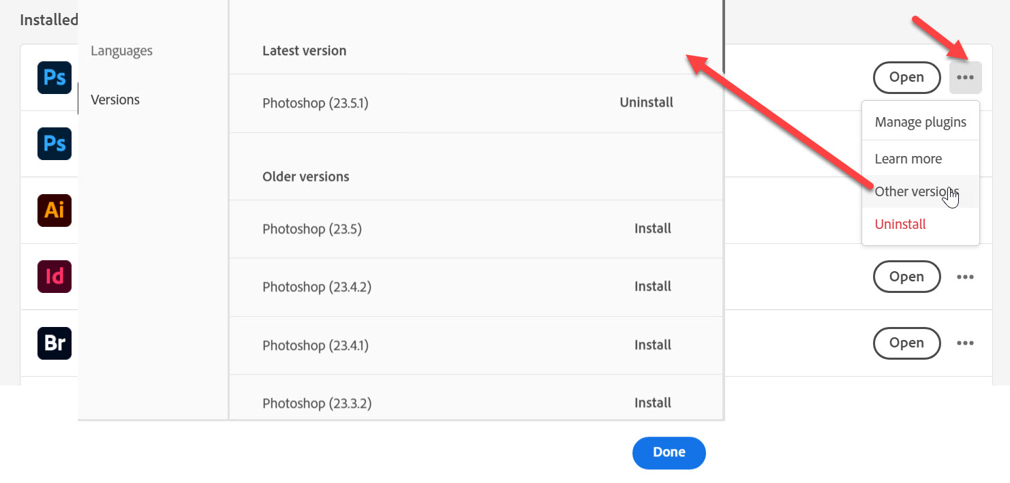Click the second Photoshop icon in the list
The width and height of the screenshot is (1010, 483).
coord(55,143)
